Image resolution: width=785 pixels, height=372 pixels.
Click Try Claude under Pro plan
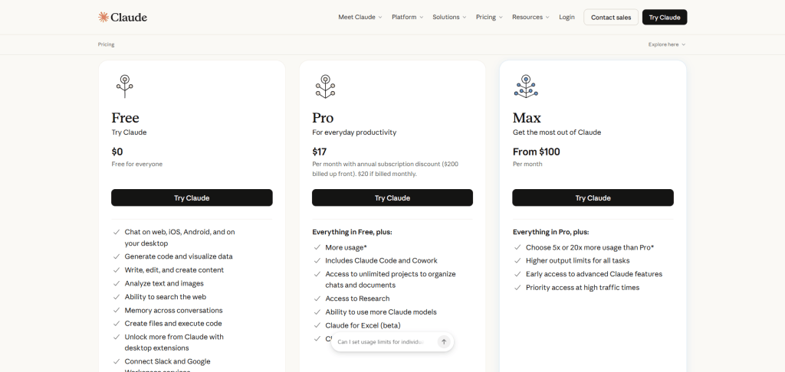point(392,197)
